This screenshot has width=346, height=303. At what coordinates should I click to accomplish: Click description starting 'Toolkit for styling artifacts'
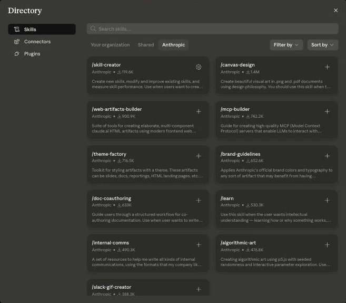[x=147, y=173]
